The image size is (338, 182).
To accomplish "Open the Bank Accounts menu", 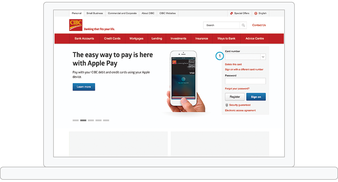I will coord(84,39).
